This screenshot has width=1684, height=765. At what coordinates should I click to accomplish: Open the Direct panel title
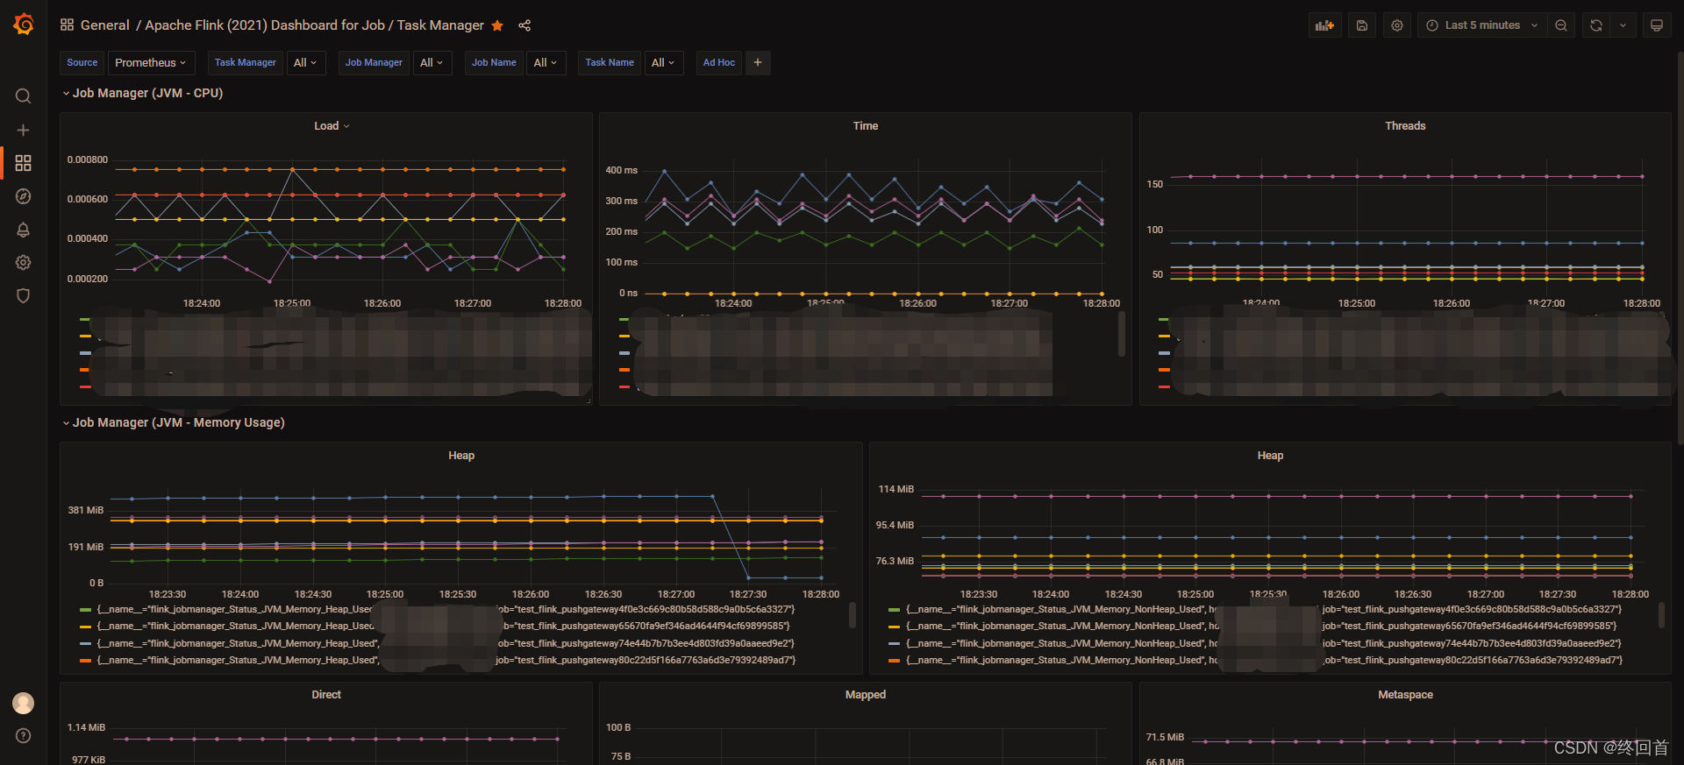[x=326, y=695]
